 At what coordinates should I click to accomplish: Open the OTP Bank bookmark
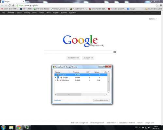[x=41, y=9]
